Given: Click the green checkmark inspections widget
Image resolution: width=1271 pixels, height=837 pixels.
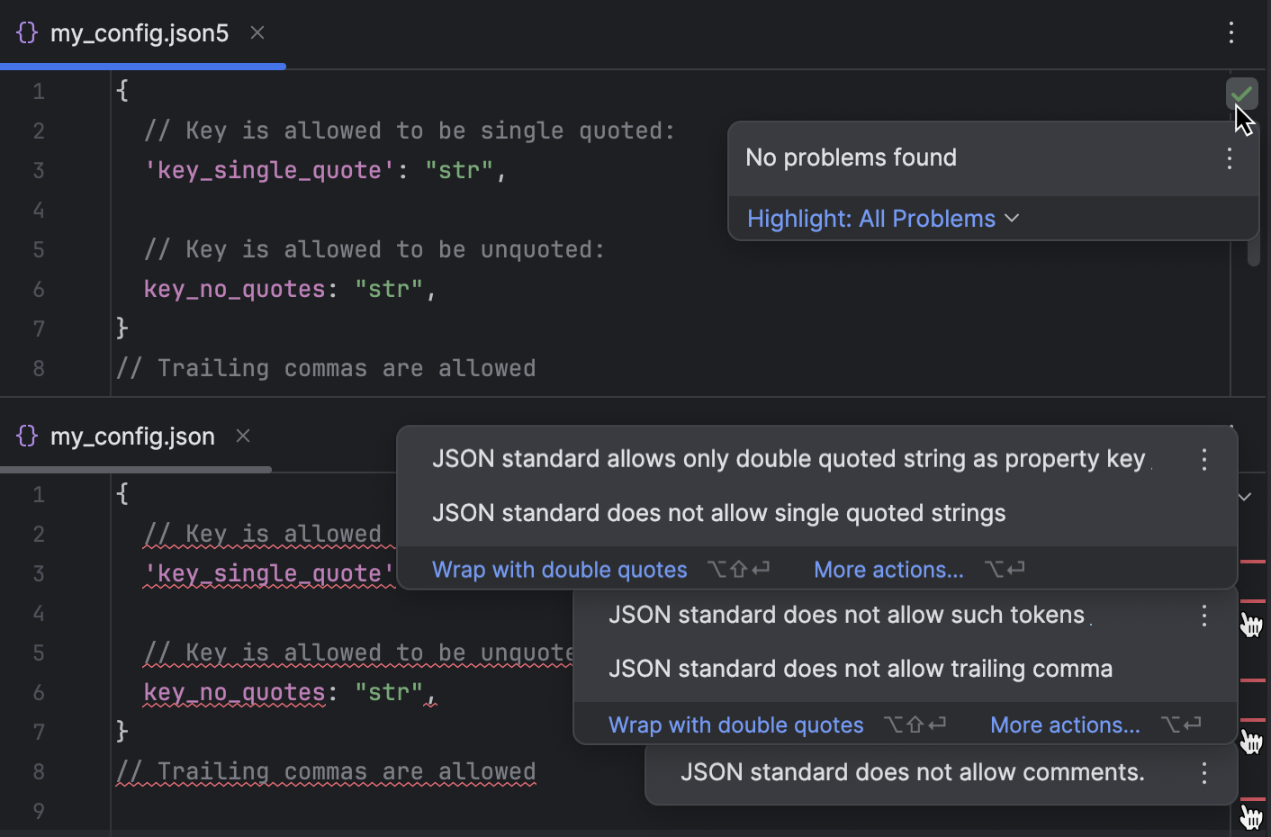Looking at the screenshot, I should click(x=1241, y=94).
